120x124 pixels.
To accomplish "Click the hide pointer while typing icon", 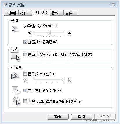I will coord(15,90).
